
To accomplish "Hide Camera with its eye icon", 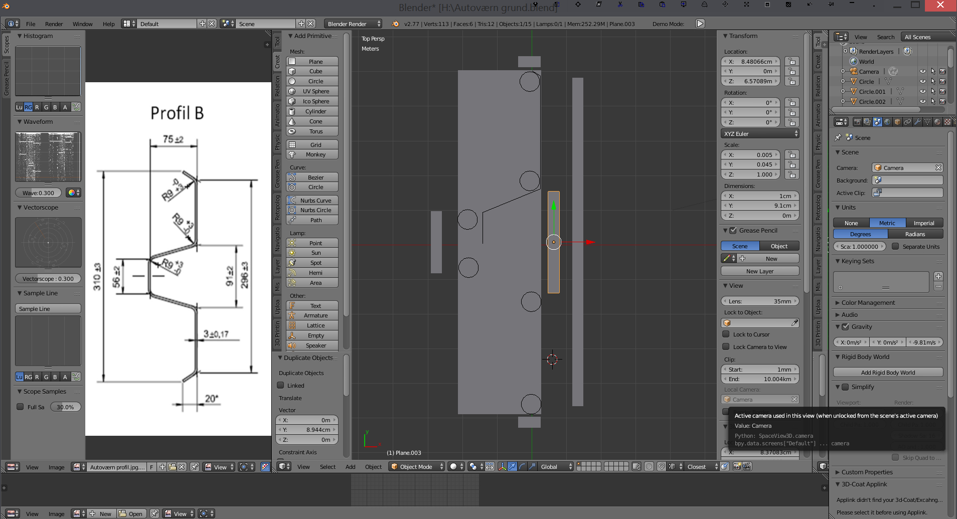I will [x=923, y=71].
